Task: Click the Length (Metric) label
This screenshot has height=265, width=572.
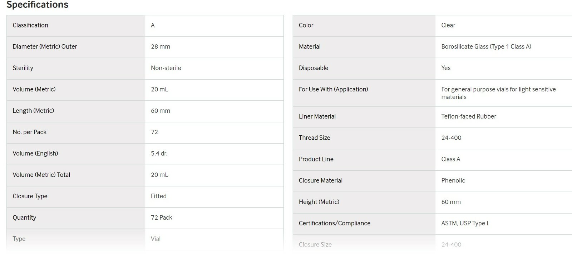Action: [33, 111]
